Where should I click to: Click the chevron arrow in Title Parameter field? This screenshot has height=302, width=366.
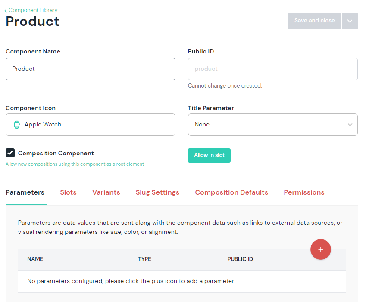pyautogui.click(x=350, y=125)
